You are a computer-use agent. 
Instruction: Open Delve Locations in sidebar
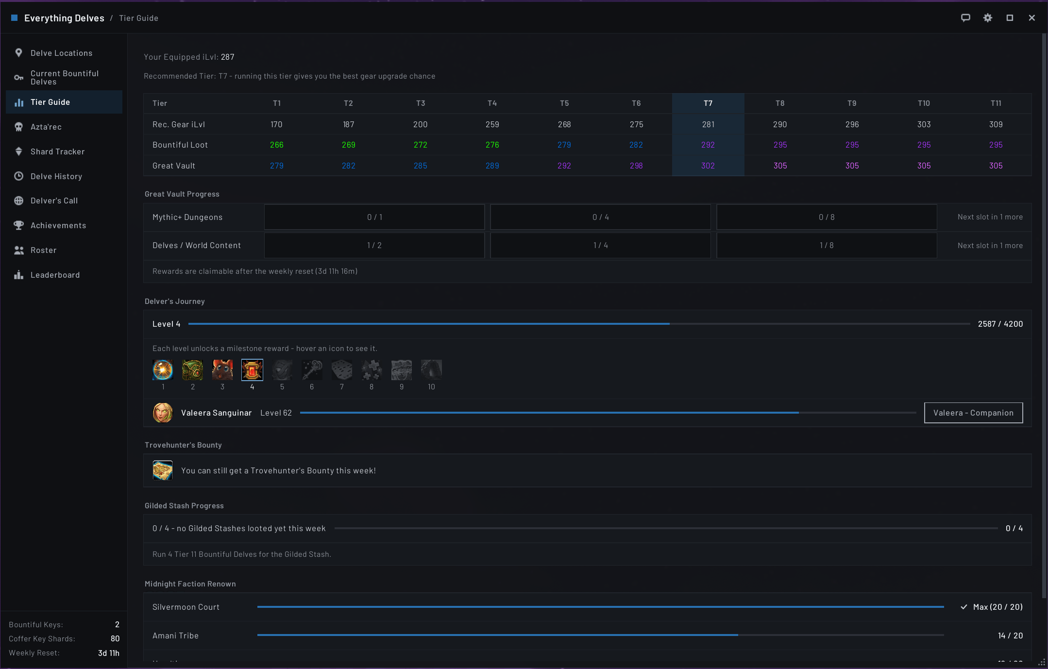click(64, 53)
